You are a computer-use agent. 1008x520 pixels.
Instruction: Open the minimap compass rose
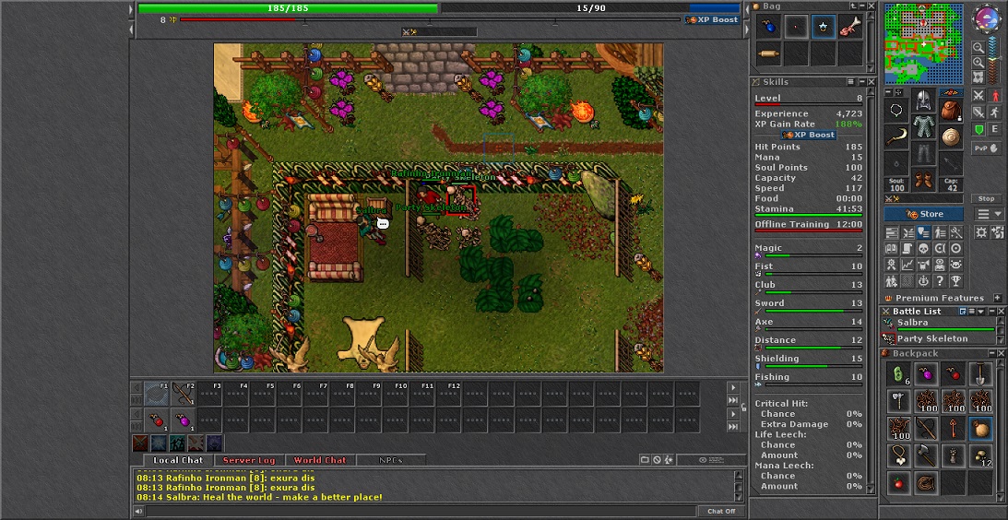point(988,17)
